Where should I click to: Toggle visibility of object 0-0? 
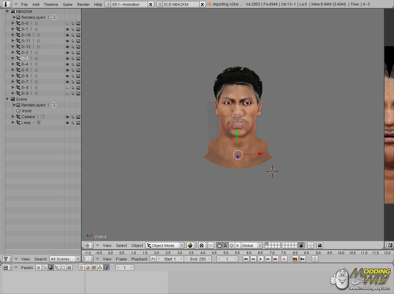pos(67,23)
